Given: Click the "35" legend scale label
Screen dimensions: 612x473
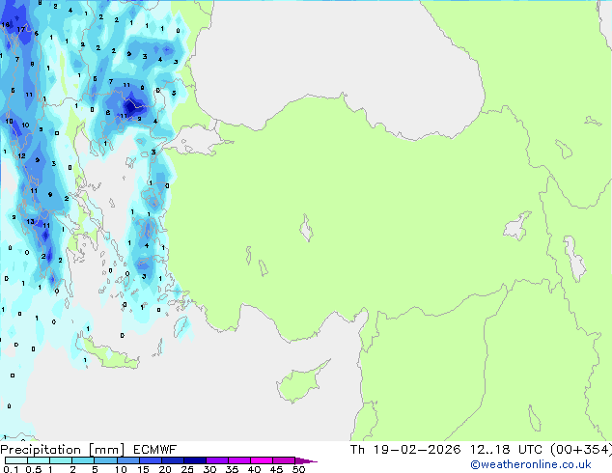Looking at the screenshot, I should (232, 469).
